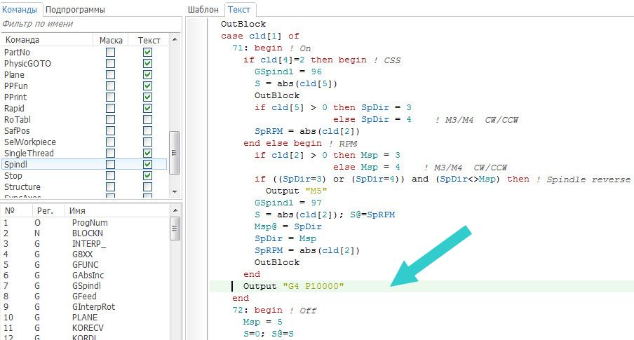Toggle the Маска checkbox for Spindl
This screenshot has height=340, width=634.
click(x=110, y=164)
